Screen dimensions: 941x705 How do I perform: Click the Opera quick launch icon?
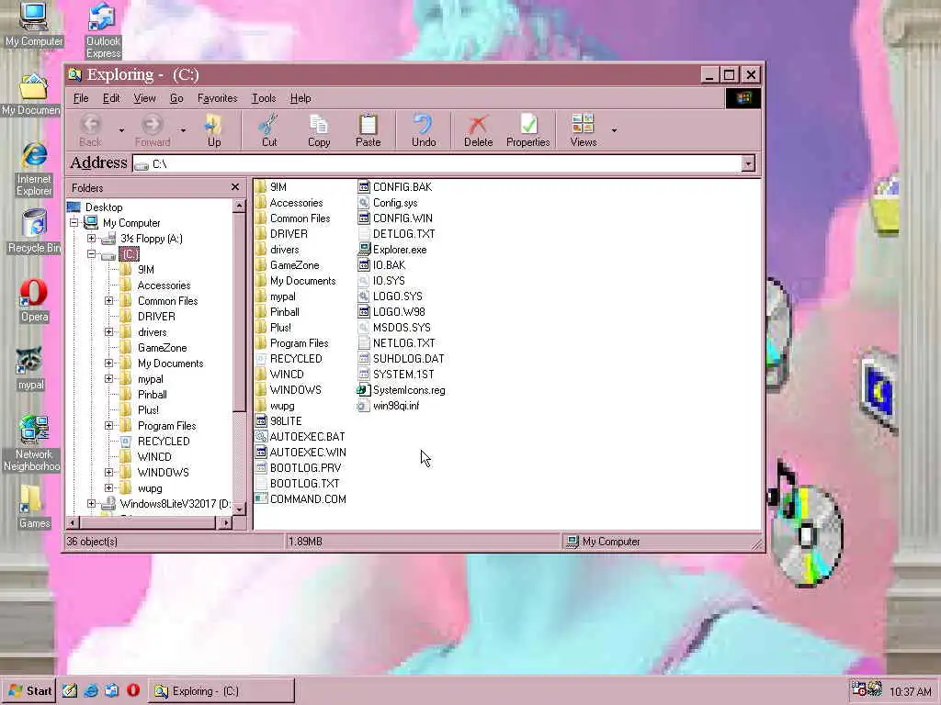point(133,690)
